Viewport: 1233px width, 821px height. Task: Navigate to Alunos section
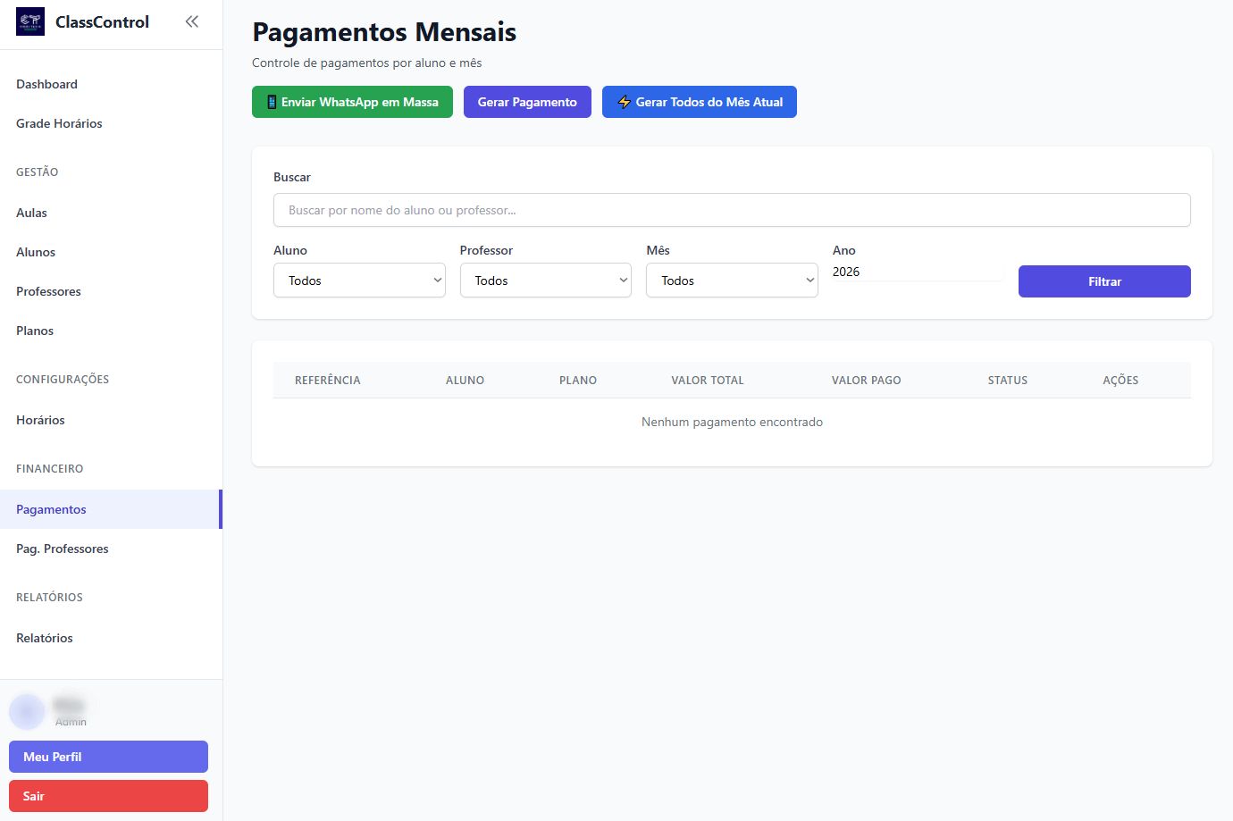36,252
